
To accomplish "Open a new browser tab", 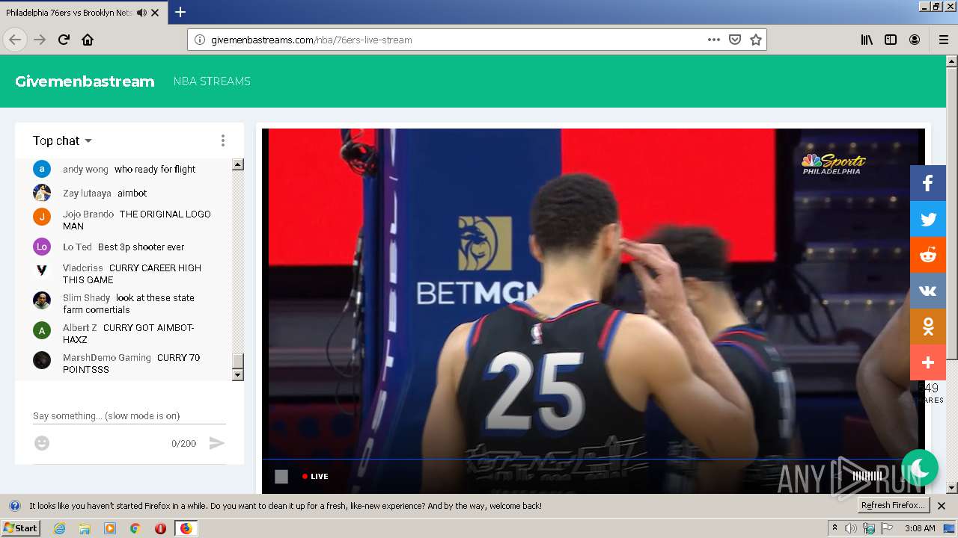I will (x=180, y=12).
